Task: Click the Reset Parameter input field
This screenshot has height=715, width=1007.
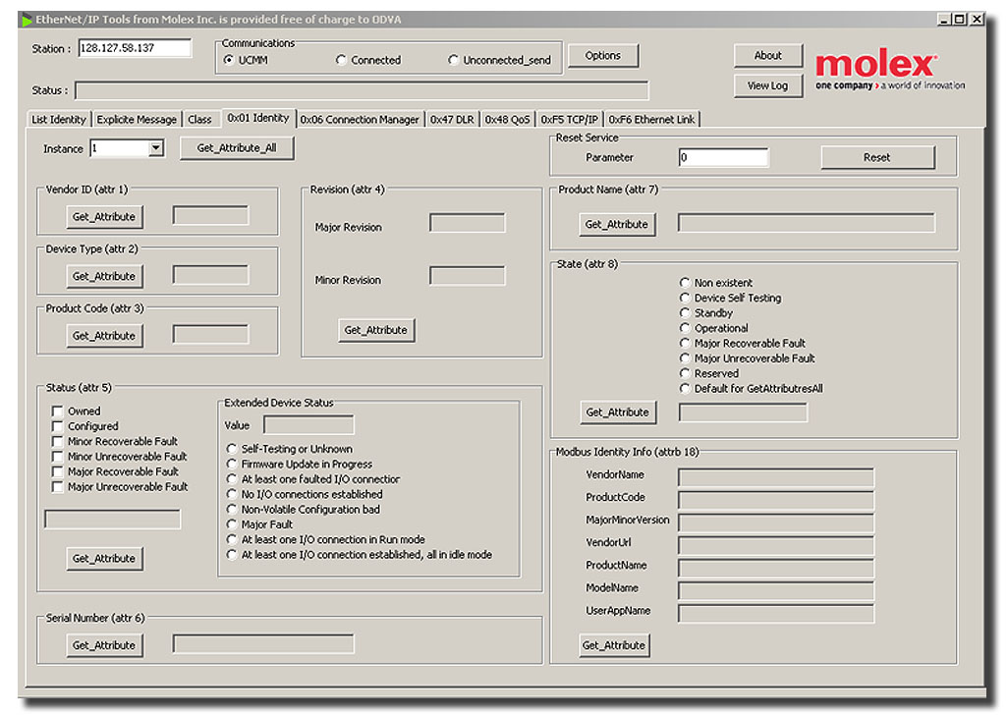Action: (723, 157)
